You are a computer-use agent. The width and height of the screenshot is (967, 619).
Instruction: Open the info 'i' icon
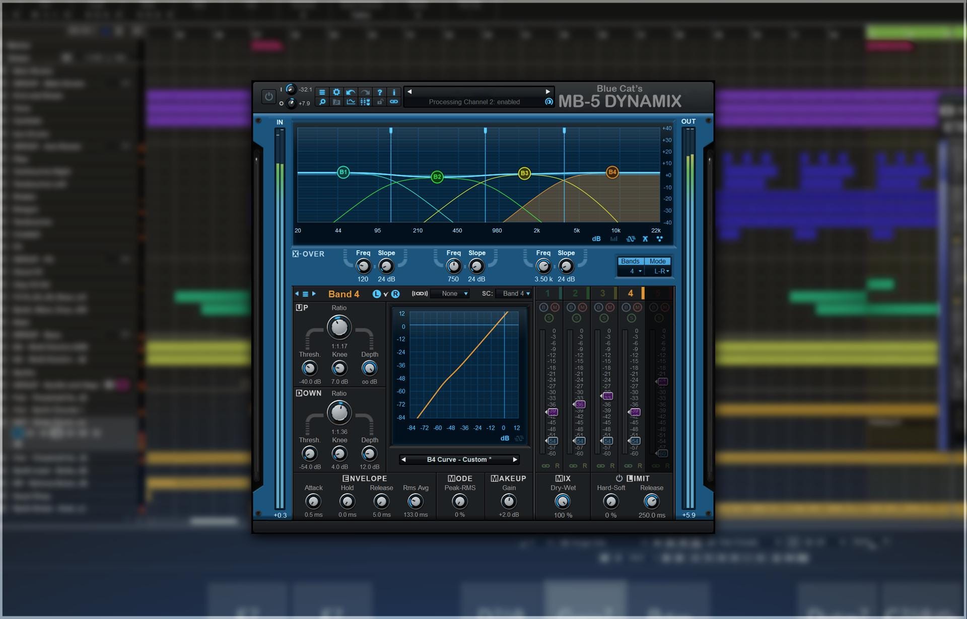pos(394,92)
